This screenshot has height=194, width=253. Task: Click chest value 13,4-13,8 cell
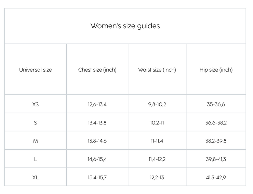tap(97, 123)
